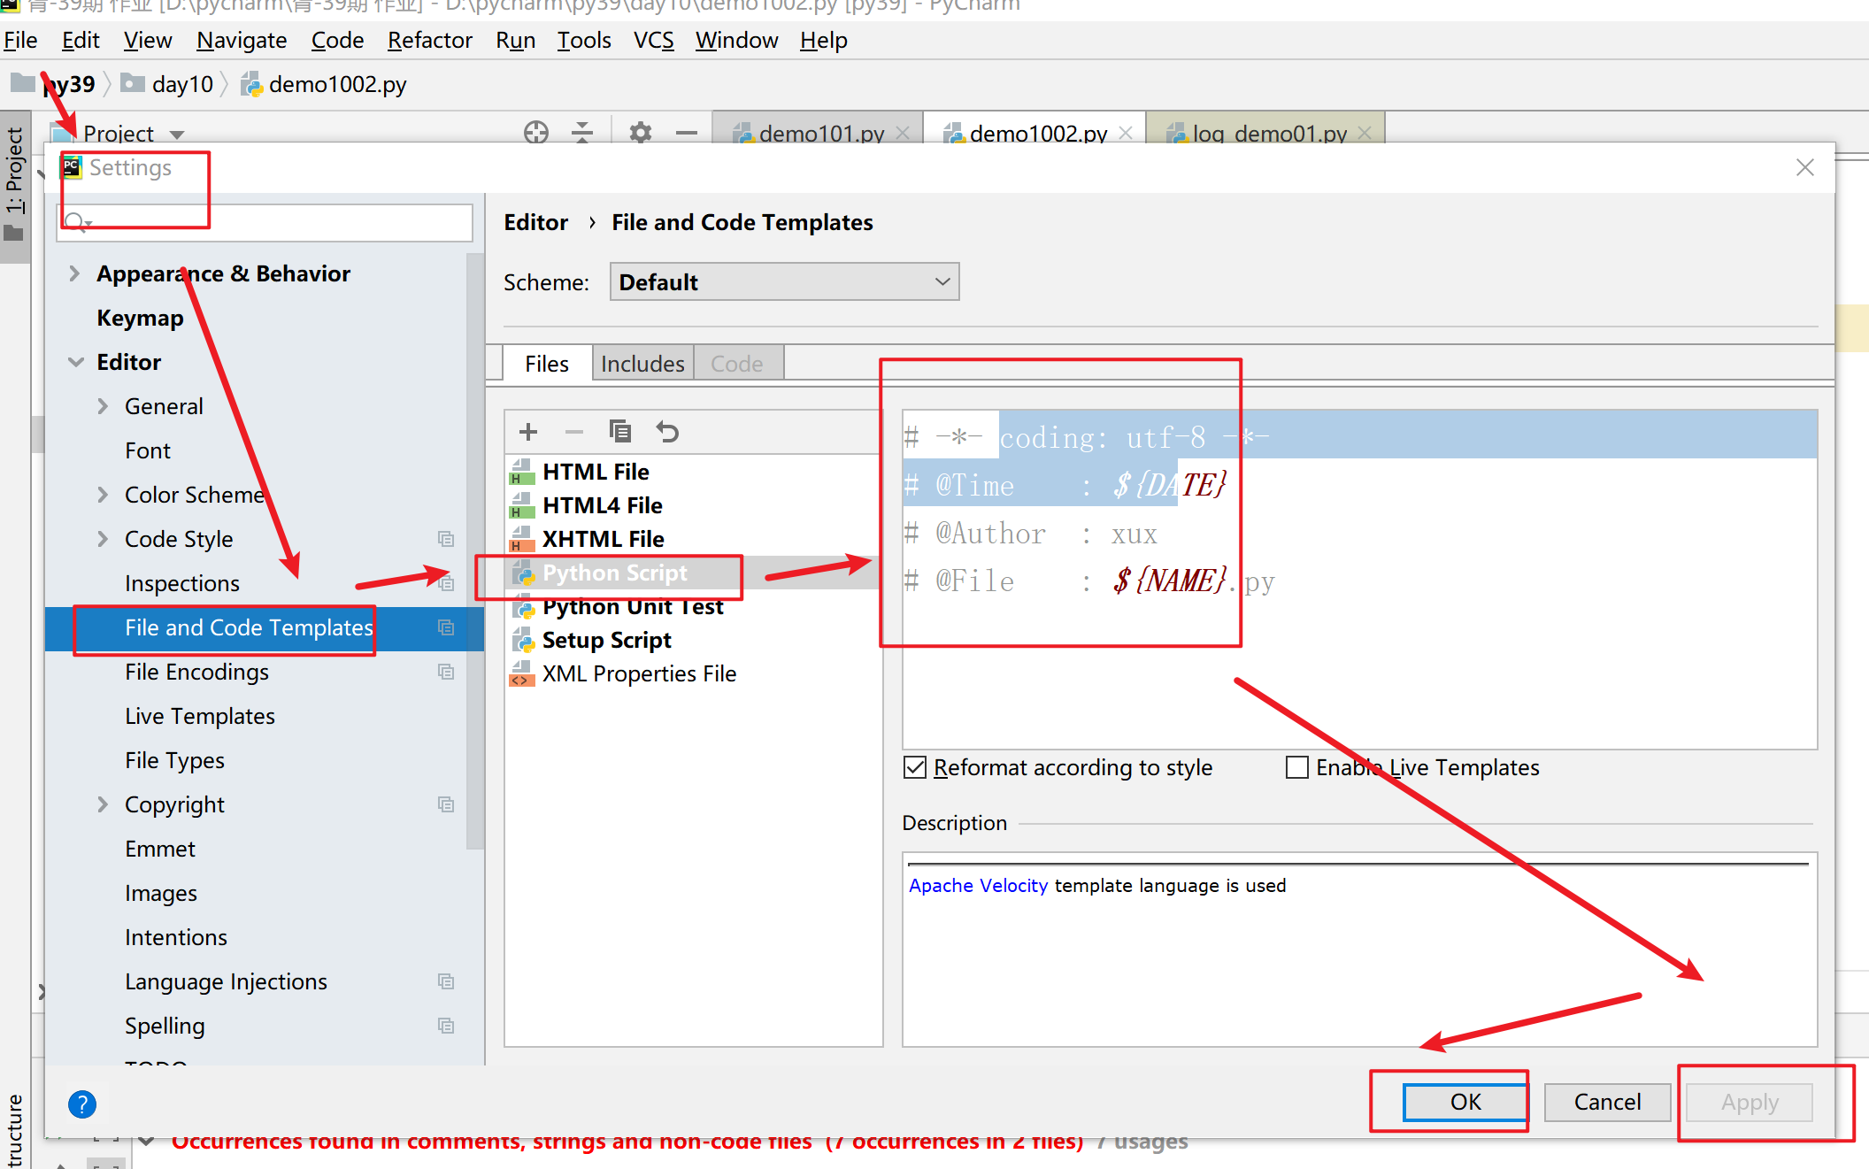
Task: Click the remove template minus icon
Action: [574, 432]
